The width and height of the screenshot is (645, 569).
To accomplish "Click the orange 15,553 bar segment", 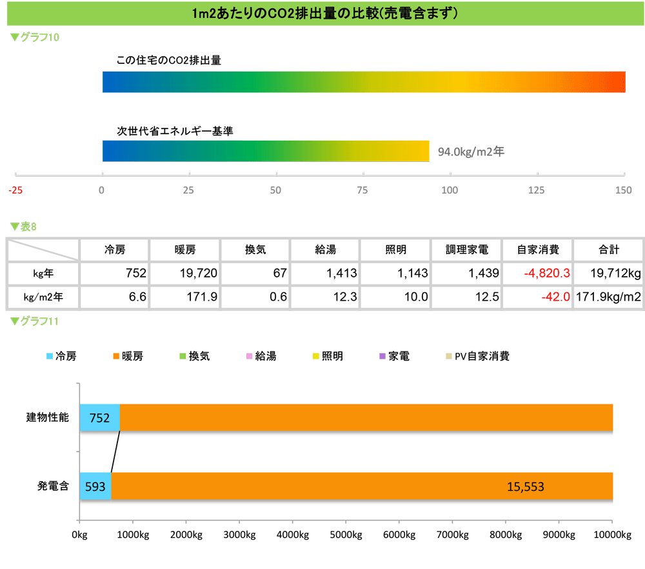I will click(362, 486).
